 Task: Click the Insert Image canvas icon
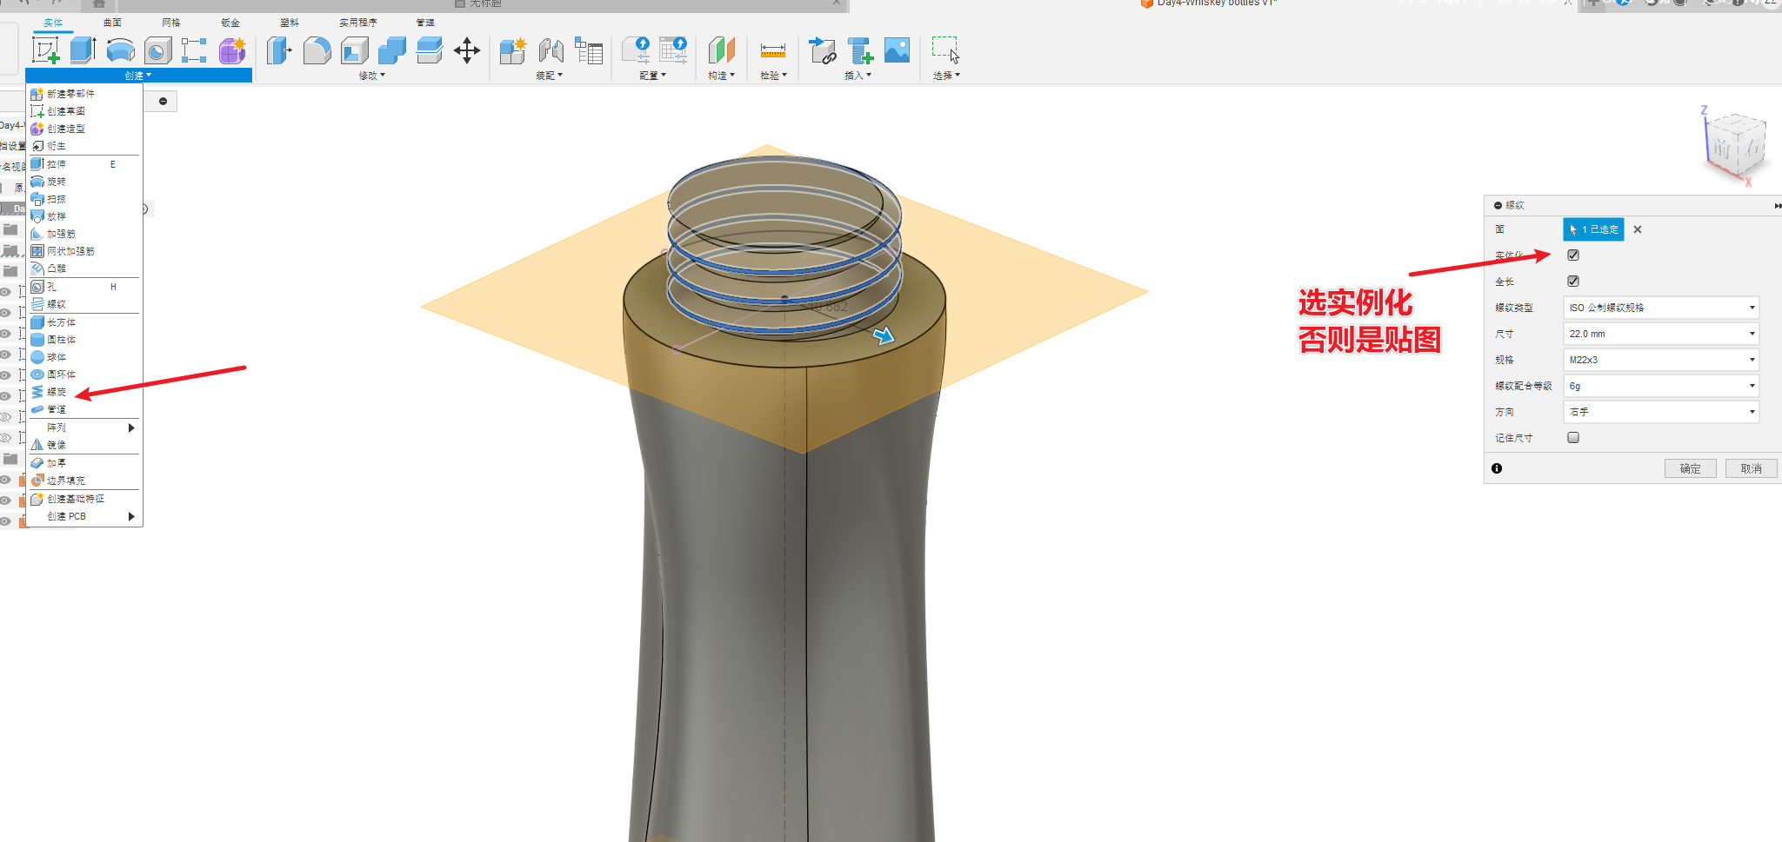[x=897, y=50]
